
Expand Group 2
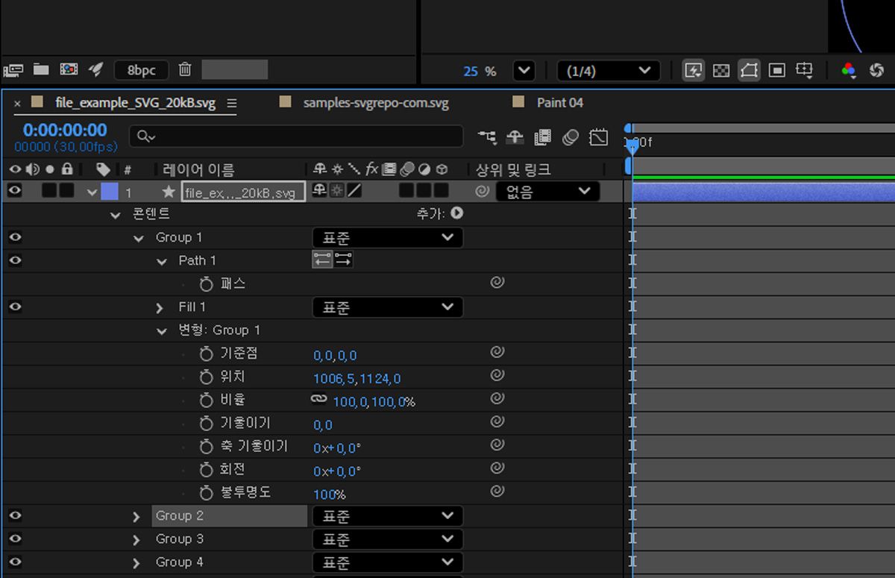click(x=136, y=517)
